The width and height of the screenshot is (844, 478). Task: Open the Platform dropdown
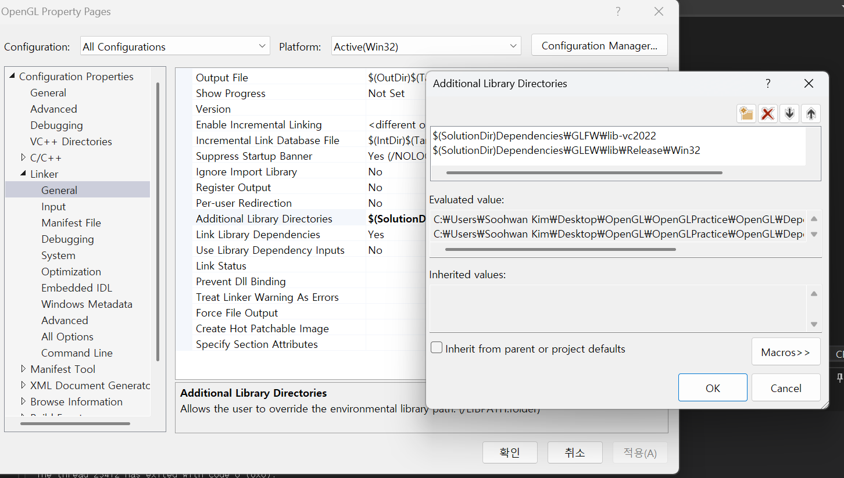[x=425, y=46]
